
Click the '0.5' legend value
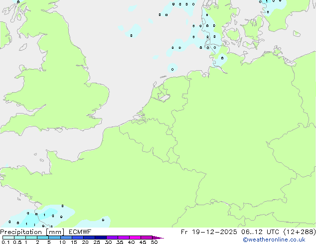(17, 242)
